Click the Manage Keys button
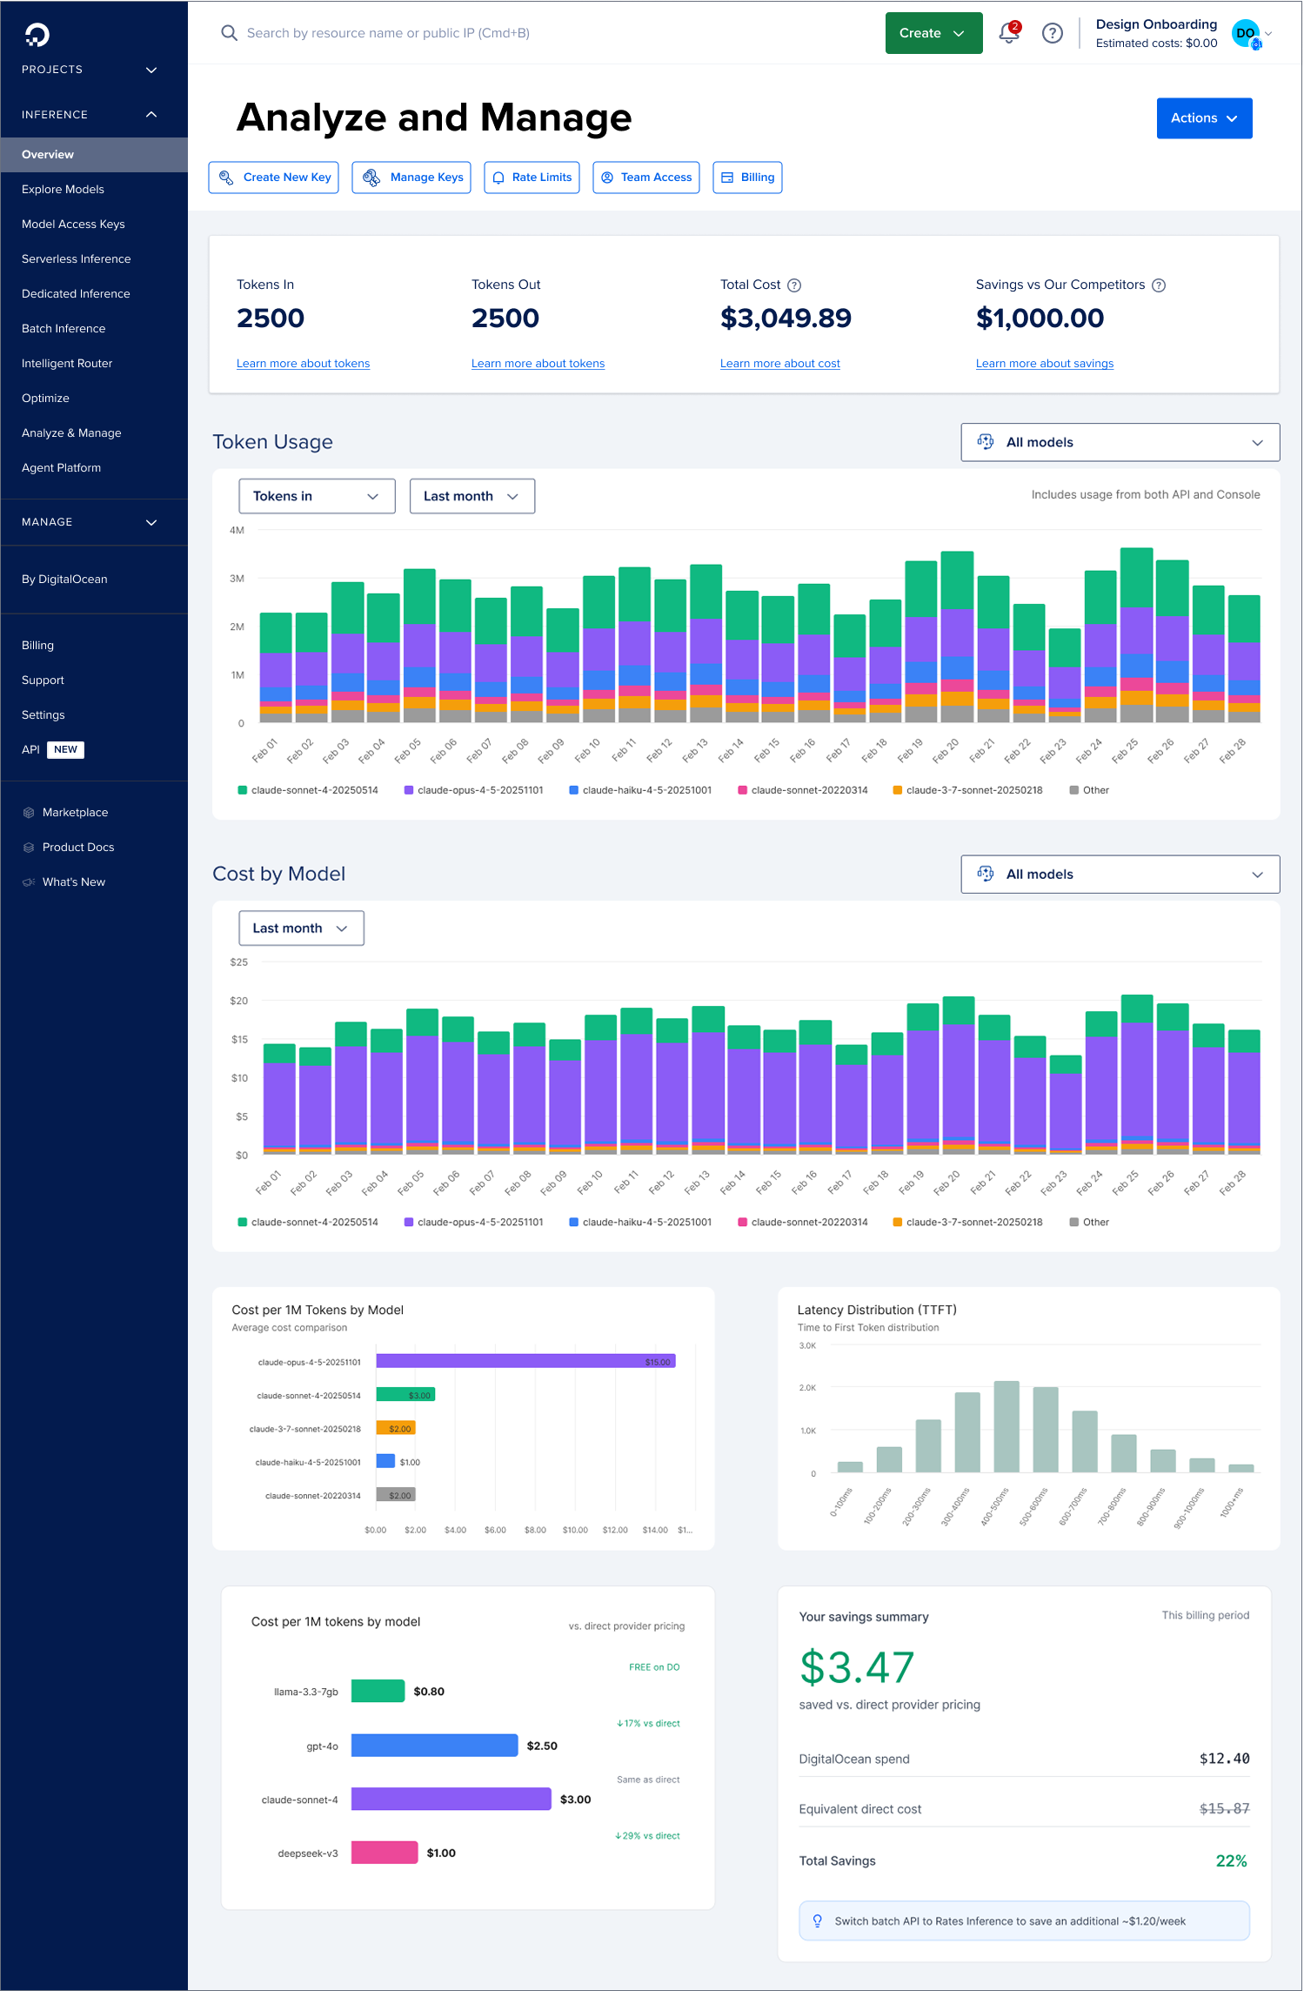 pos(411,178)
